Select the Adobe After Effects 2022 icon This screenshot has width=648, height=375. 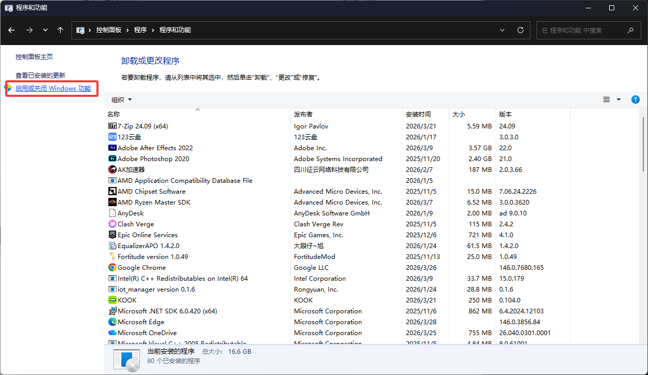pyautogui.click(x=112, y=148)
